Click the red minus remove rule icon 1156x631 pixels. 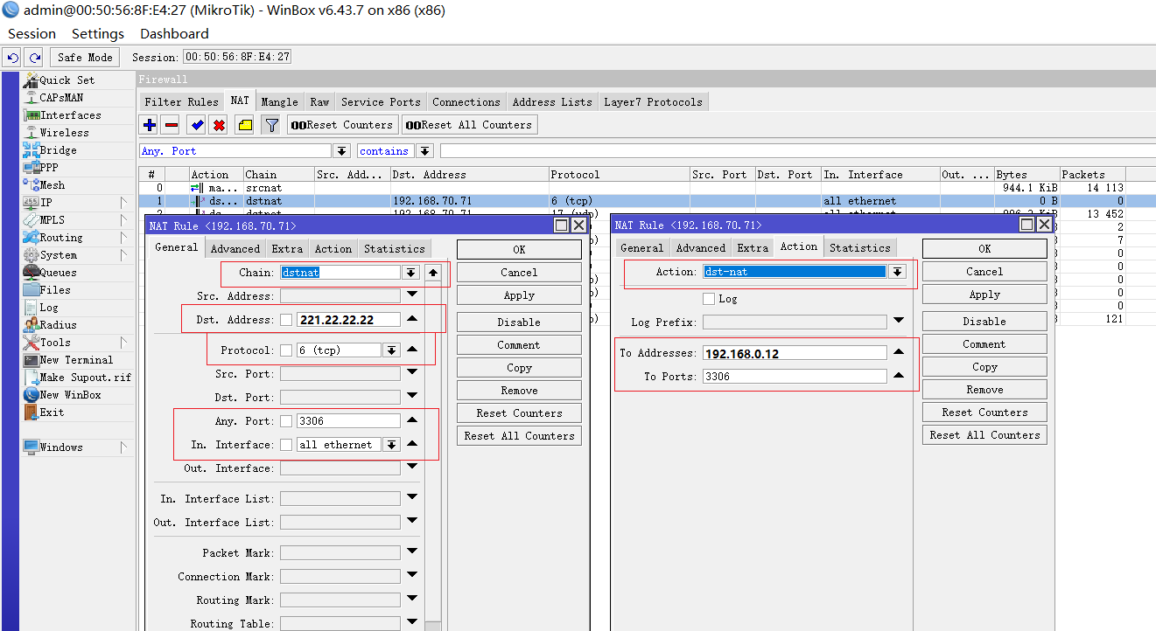(172, 125)
